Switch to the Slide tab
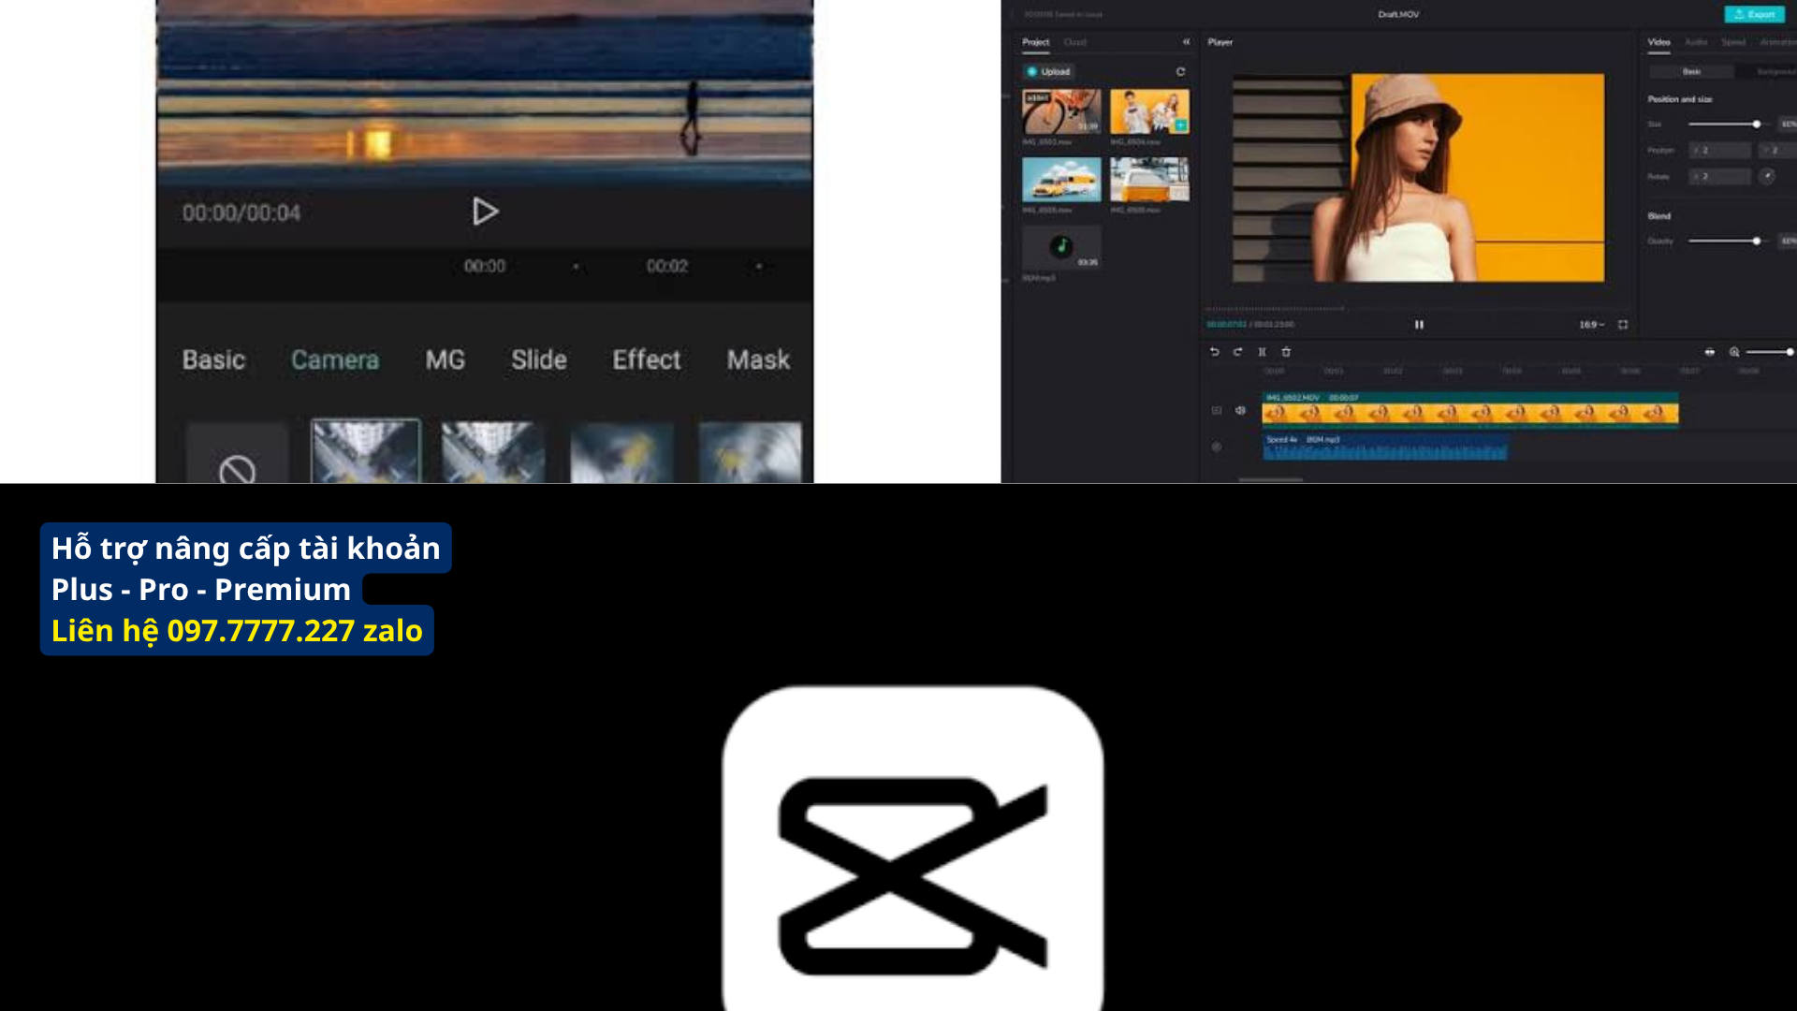Viewport: 1797px width, 1011px height. click(538, 359)
